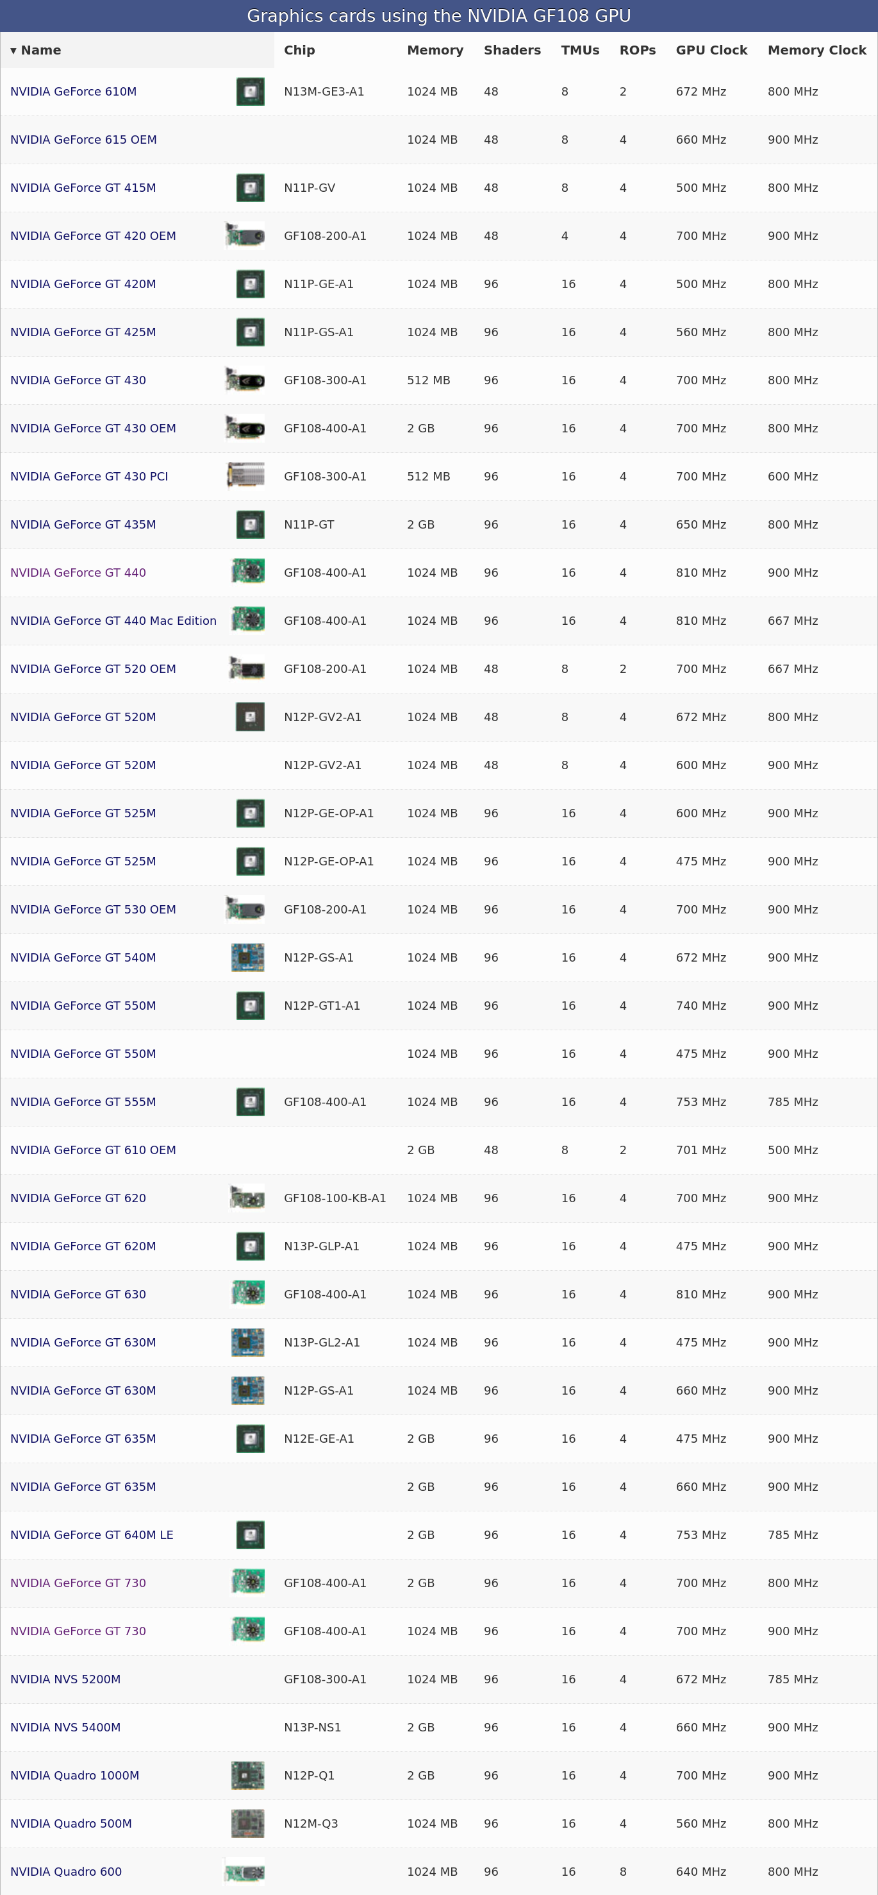The width and height of the screenshot is (878, 1895).
Task: Open the NVIDIA GeForce 615 OEM link
Action: click(83, 140)
